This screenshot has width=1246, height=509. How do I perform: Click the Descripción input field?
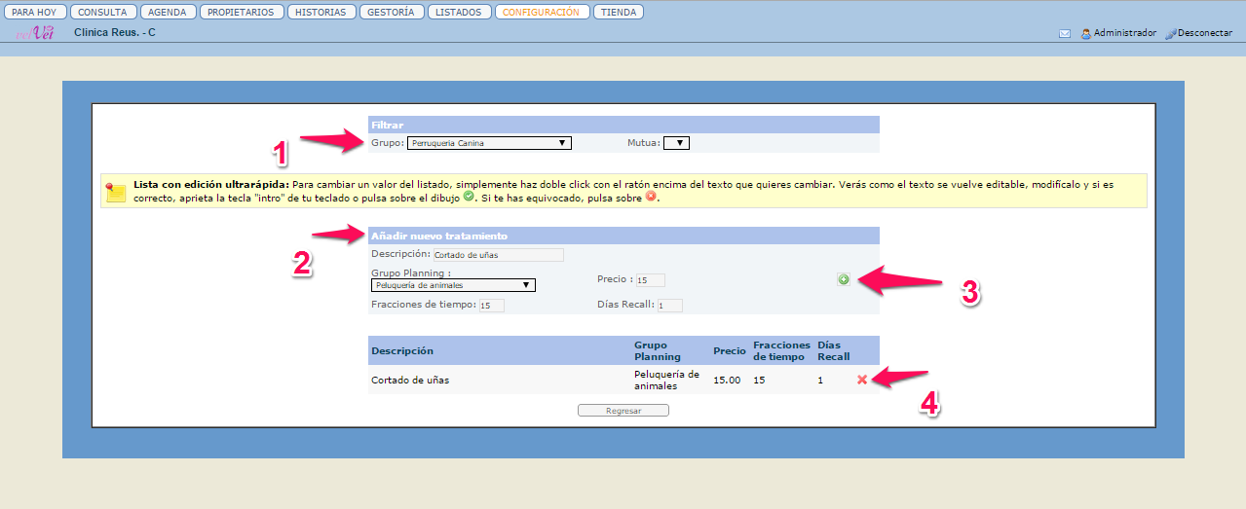click(498, 255)
